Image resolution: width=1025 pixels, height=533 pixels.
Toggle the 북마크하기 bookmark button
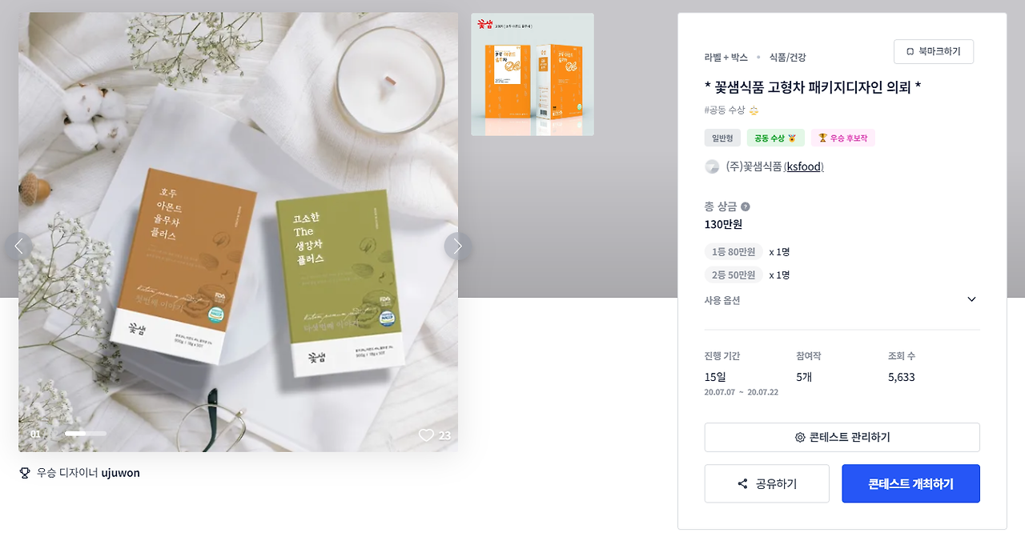tap(934, 51)
